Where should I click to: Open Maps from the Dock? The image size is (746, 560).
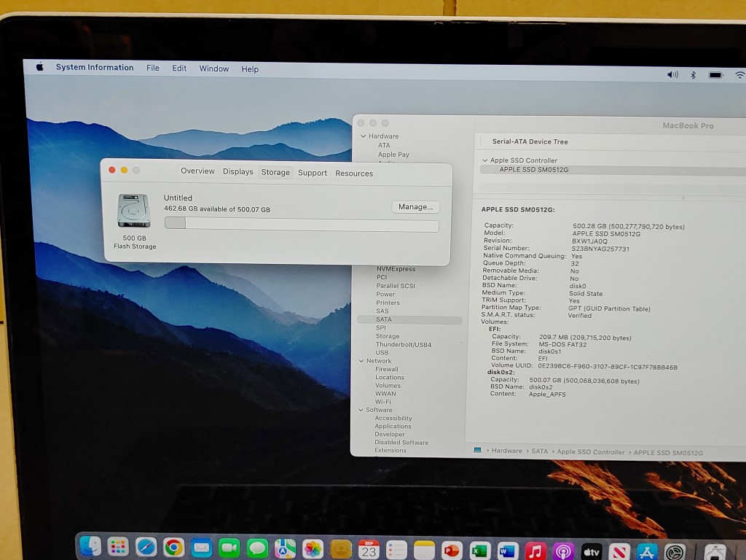pyautogui.click(x=285, y=549)
